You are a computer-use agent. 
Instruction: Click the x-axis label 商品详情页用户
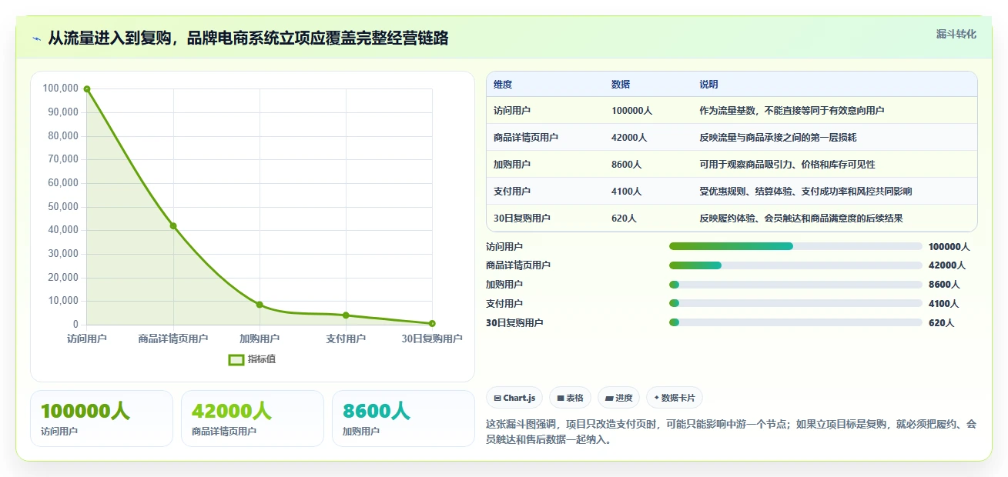(x=173, y=339)
